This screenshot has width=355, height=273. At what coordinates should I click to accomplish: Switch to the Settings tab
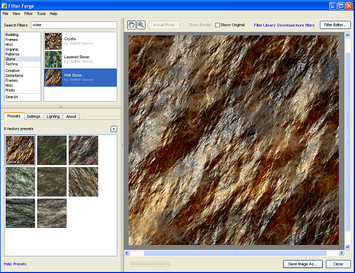click(x=34, y=117)
